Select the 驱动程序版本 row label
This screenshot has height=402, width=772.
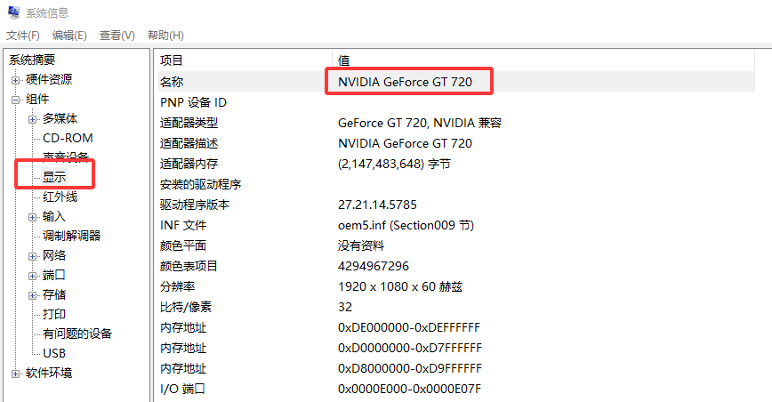[195, 205]
